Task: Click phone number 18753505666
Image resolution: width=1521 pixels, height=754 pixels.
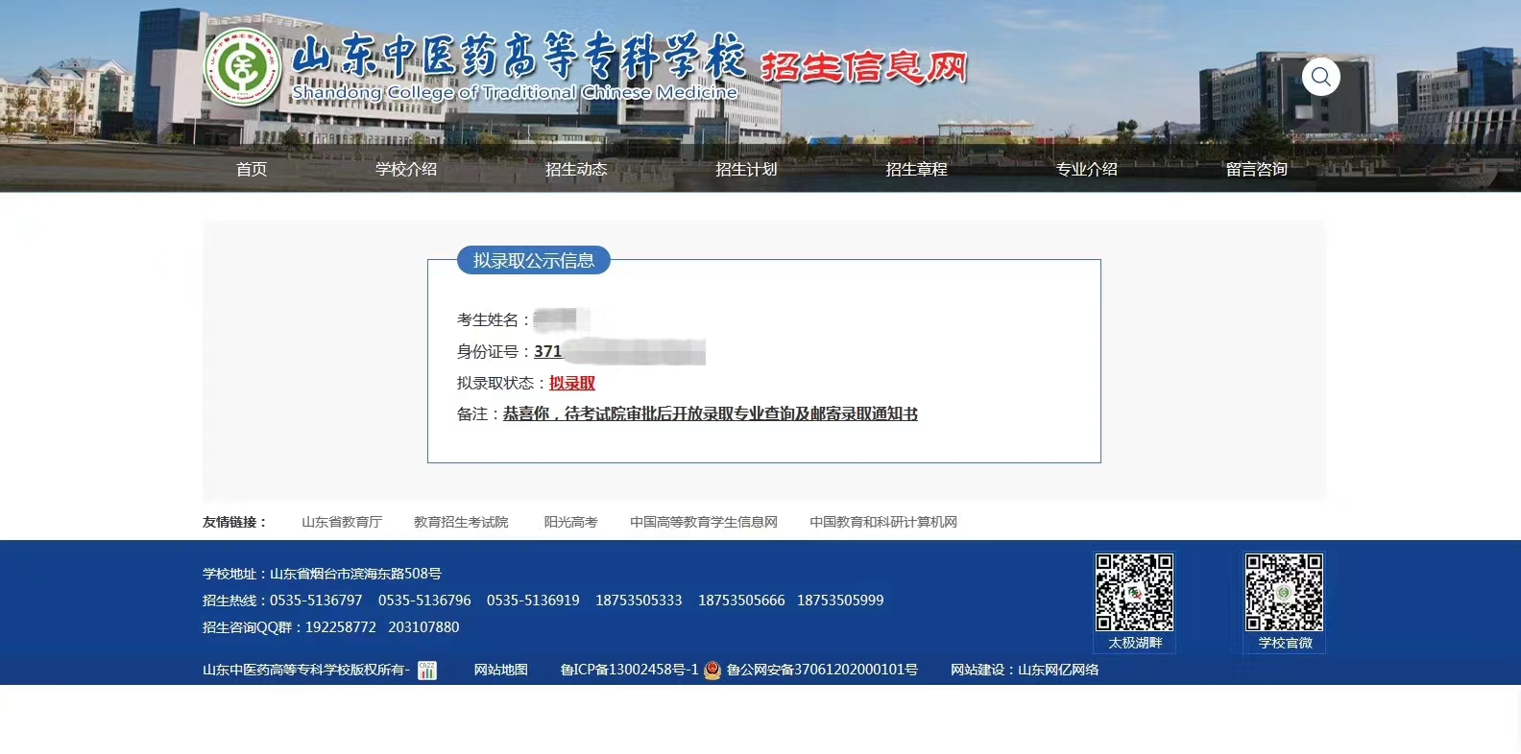Action: [x=741, y=601]
